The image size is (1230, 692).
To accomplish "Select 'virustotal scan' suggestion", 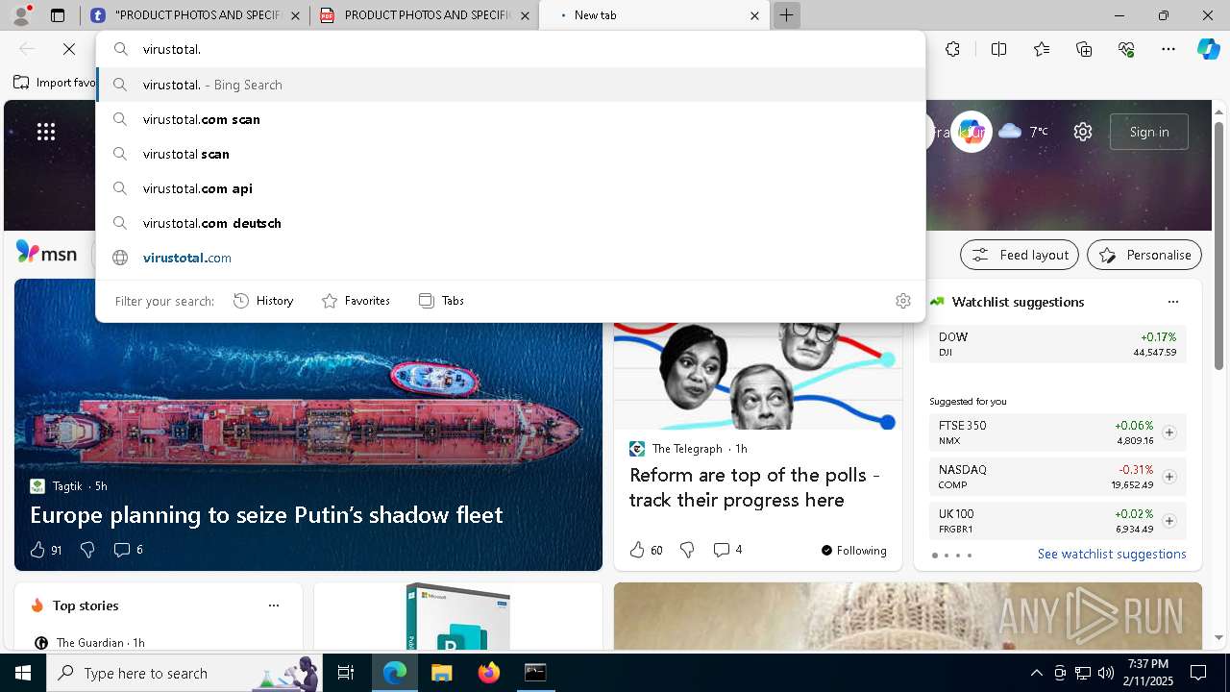I will (x=510, y=154).
